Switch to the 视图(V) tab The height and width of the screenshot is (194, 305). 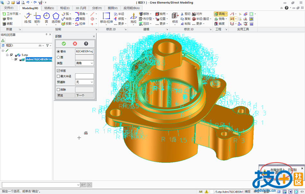tap(113, 8)
